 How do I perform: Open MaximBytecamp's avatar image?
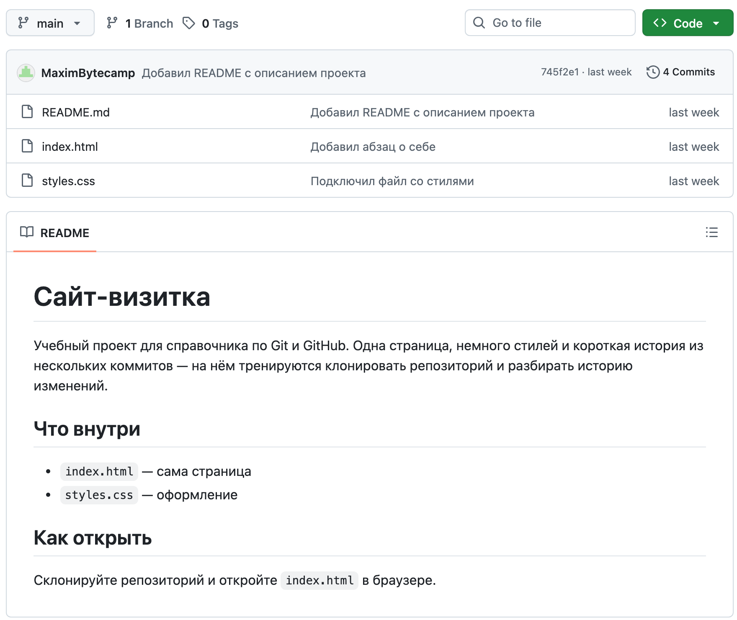tap(26, 72)
